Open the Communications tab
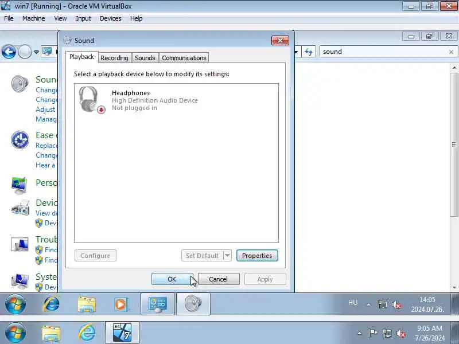This screenshot has width=459, height=344. [184, 58]
